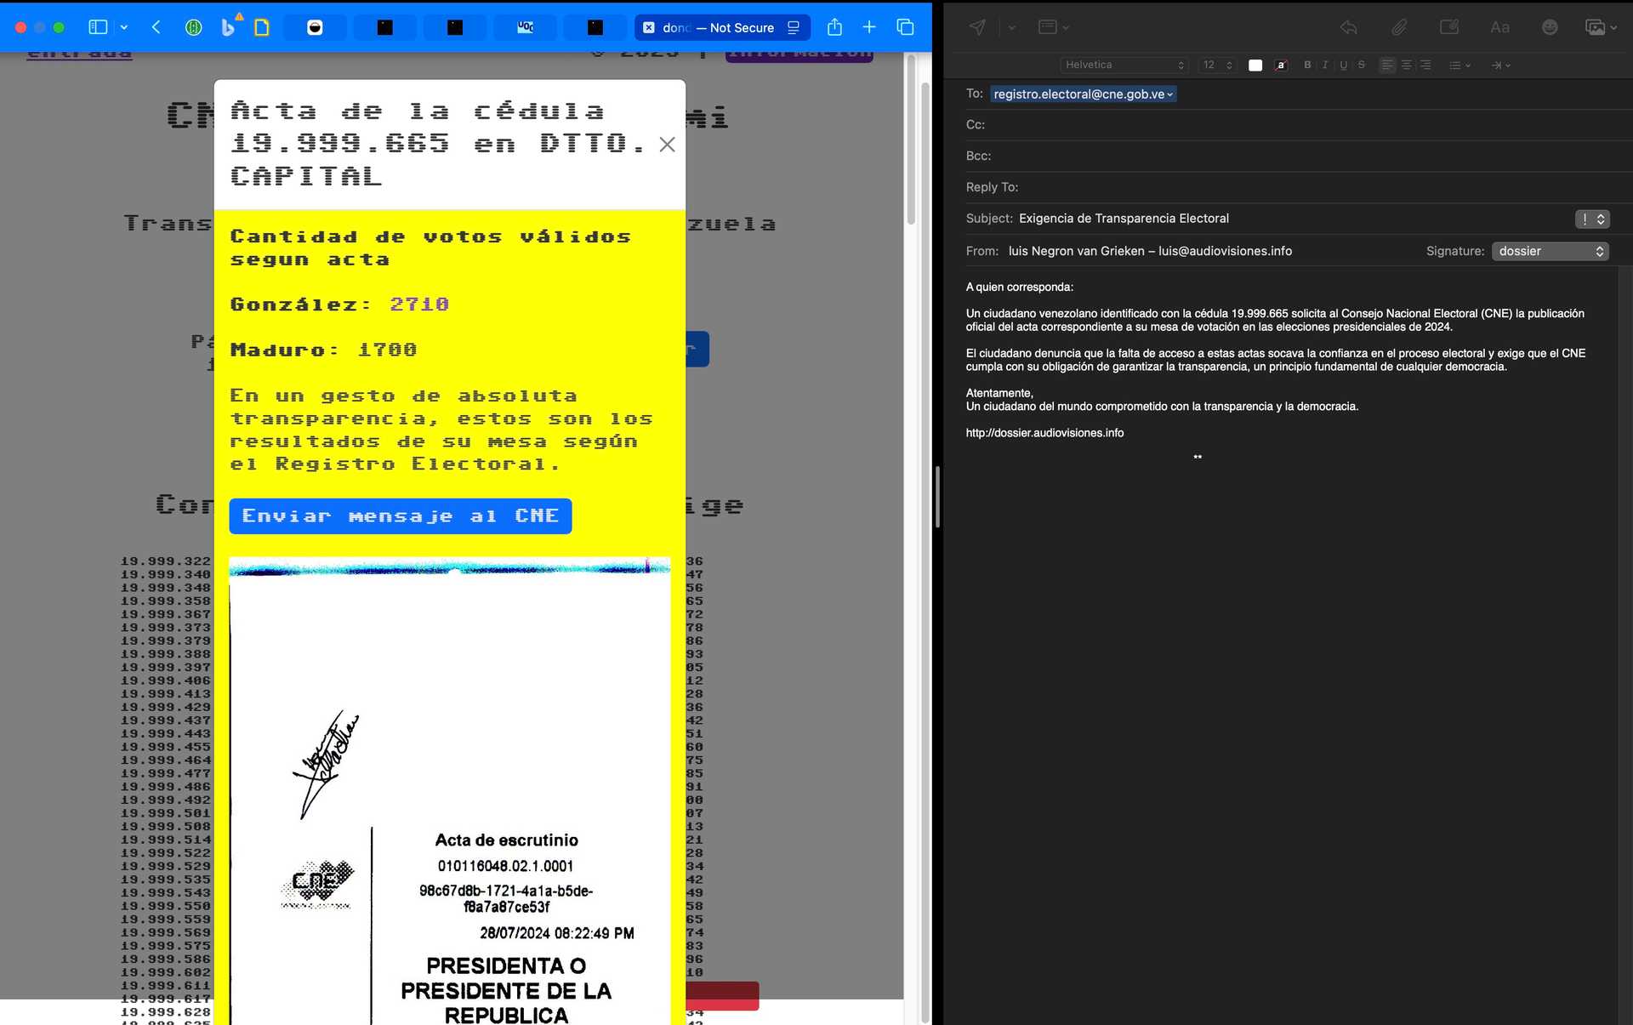This screenshot has height=1025, width=1633.
Task: Close the Acta de la cédula popup
Action: [x=667, y=145]
